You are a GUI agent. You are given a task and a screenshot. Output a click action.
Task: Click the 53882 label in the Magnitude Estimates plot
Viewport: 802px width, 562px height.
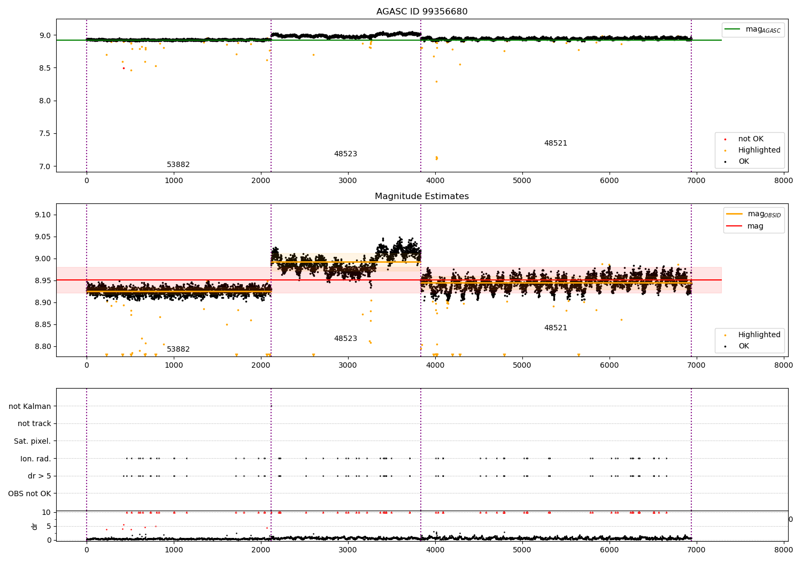[x=178, y=350]
